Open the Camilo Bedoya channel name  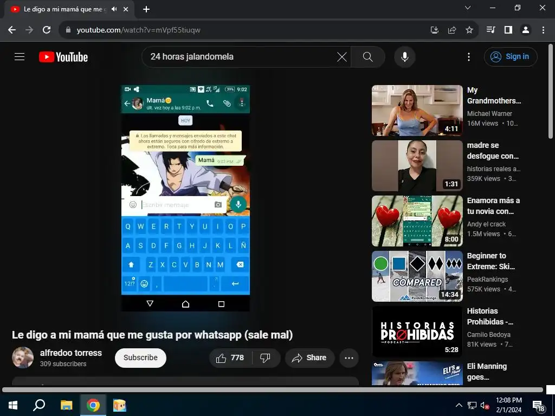pyautogui.click(x=488, y=334)
